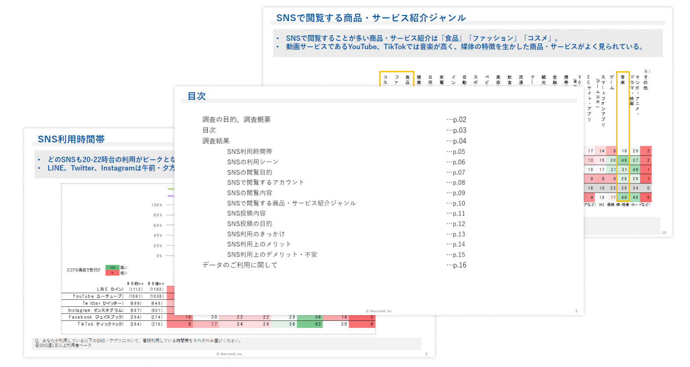Select bullet about 「食品」「ファッション」「コスメ」
This screenshot has height=367, width=690.
(x=422, y=38)
